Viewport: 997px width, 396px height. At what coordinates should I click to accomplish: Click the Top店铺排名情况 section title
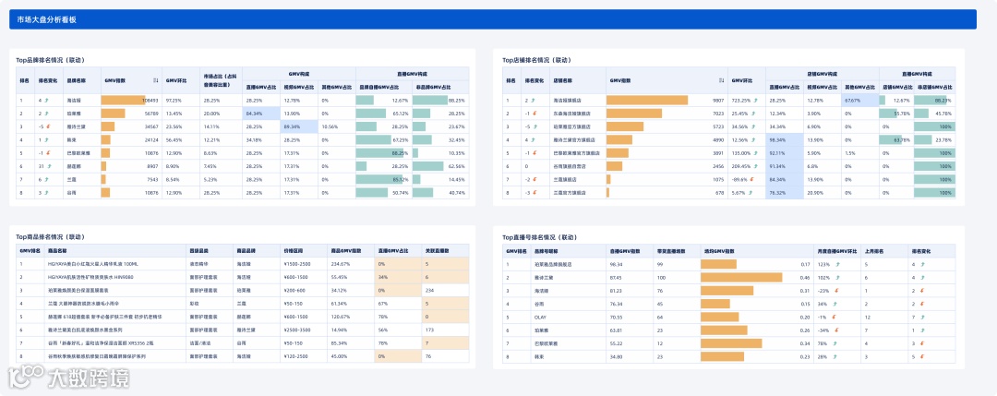tap(536, 60)
